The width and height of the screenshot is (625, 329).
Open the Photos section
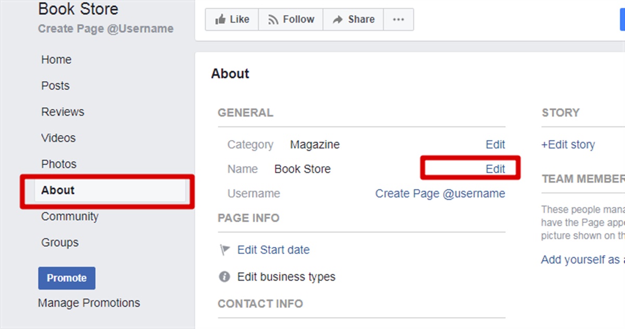point(59,164)
